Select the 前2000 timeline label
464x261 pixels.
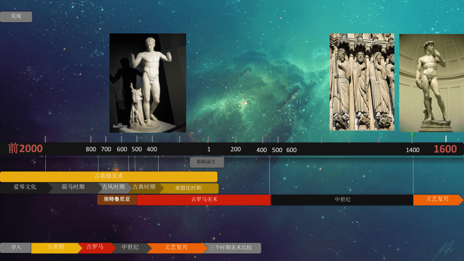(25, 148)
